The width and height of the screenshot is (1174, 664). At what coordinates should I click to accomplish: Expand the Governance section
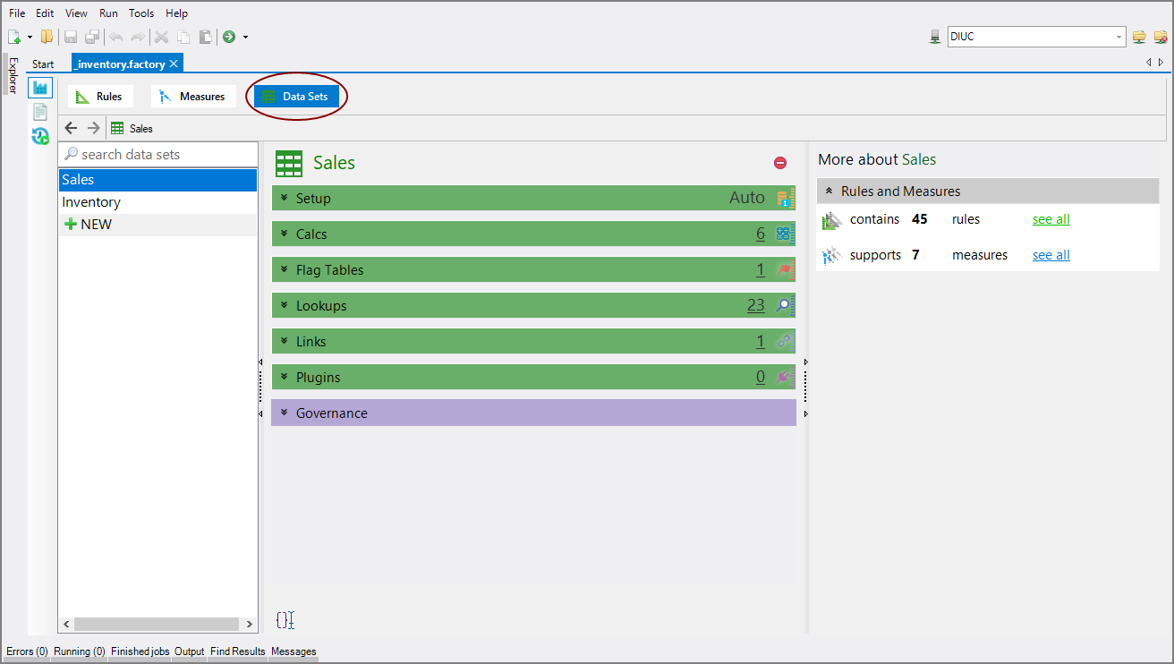(285, 413)
